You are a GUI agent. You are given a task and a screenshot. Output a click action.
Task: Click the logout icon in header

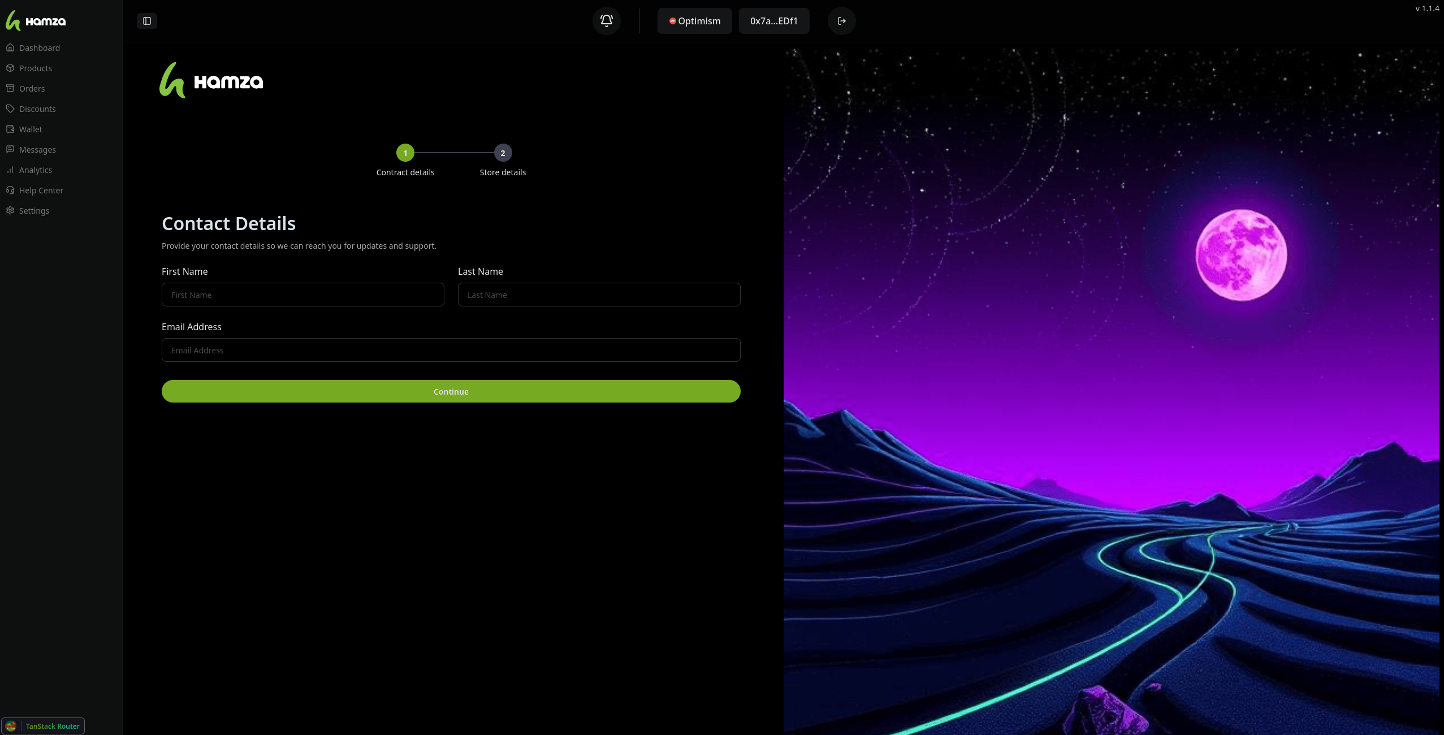click(841, 21)
